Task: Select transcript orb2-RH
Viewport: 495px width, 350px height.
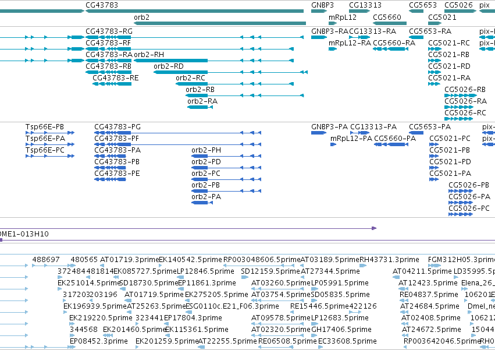Action: point(149,55)
